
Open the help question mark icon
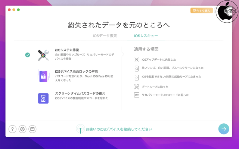pos(12,129)
